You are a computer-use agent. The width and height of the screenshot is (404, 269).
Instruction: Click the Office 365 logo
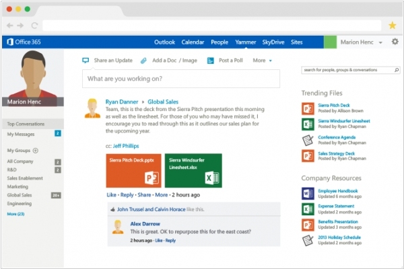[x=24, y=42]
